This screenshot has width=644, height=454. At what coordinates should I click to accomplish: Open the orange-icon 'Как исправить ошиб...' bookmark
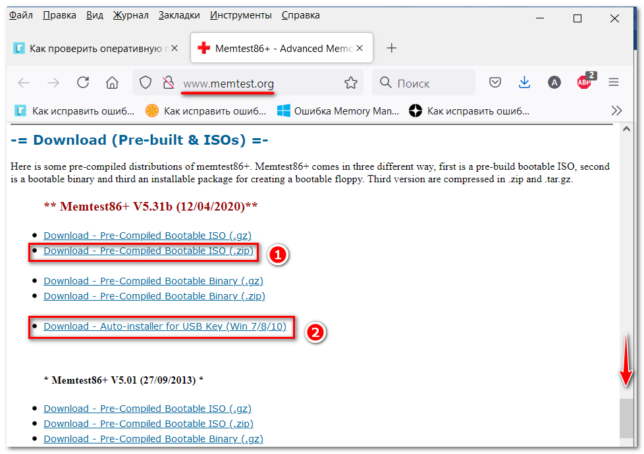click(x=205, y=111)
